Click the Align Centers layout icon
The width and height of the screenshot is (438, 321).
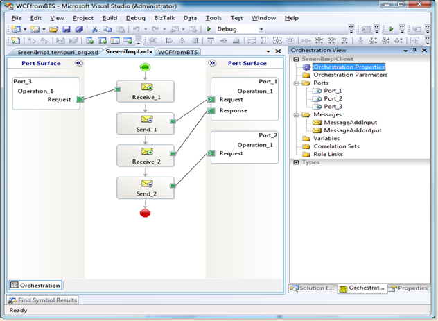click(182, 41)
